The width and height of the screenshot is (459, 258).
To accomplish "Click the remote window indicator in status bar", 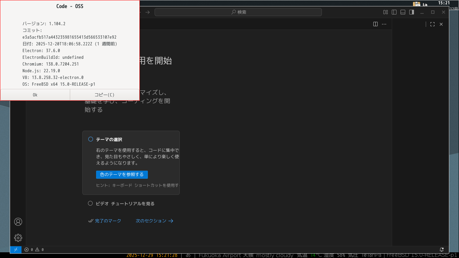I will [x=16, y=250].
